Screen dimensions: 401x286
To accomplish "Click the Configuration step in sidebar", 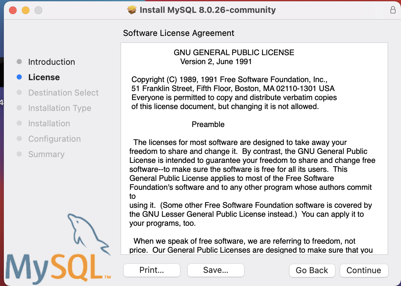I will tap(54, 139).
